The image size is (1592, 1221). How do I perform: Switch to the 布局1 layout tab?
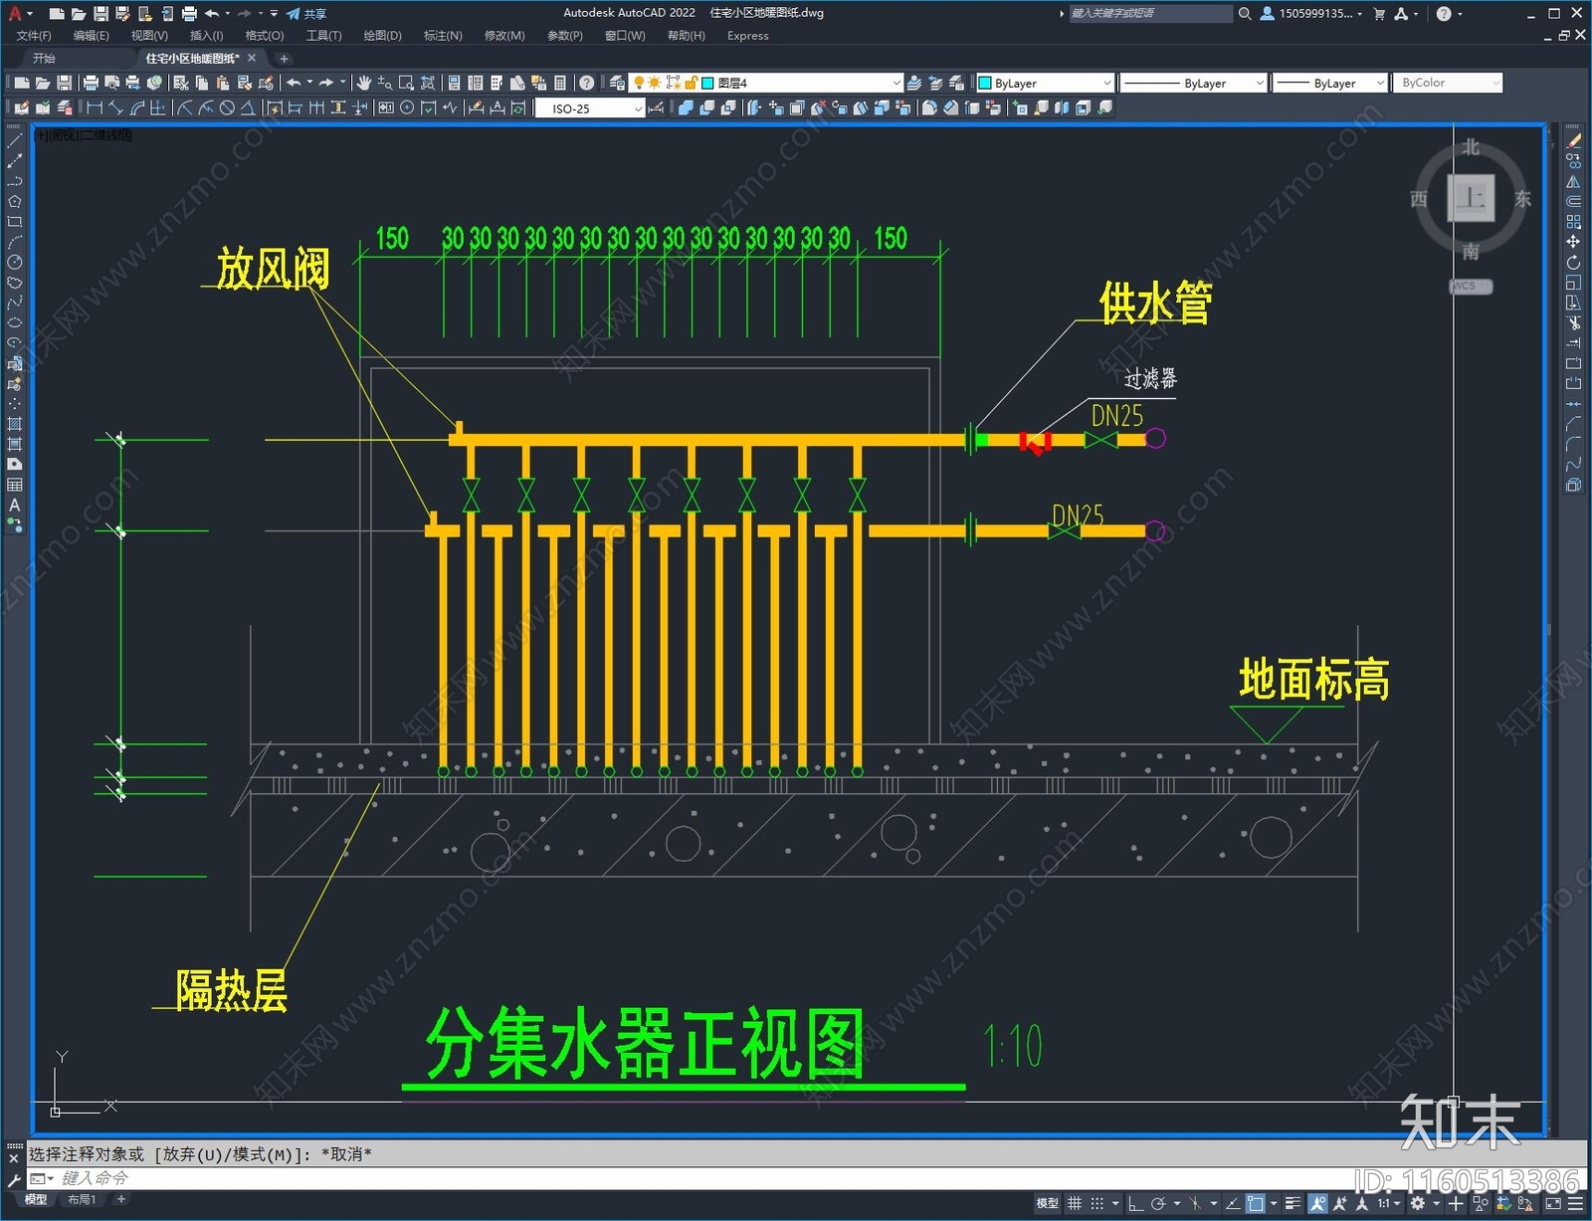(x=82, y=1199)
